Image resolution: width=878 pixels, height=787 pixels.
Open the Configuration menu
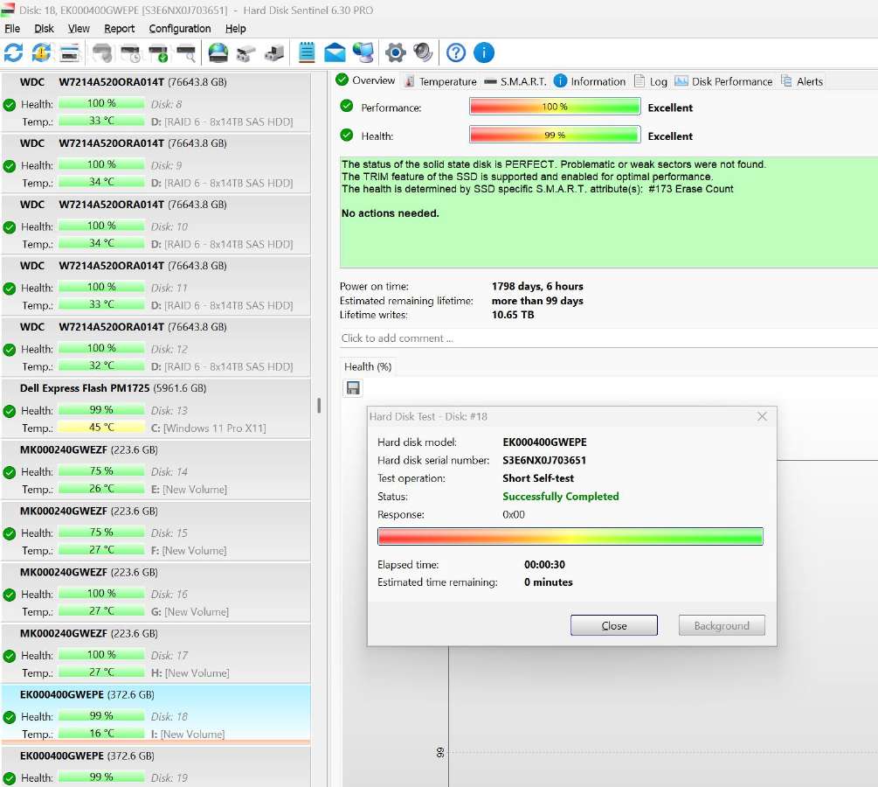click(180, 29)
